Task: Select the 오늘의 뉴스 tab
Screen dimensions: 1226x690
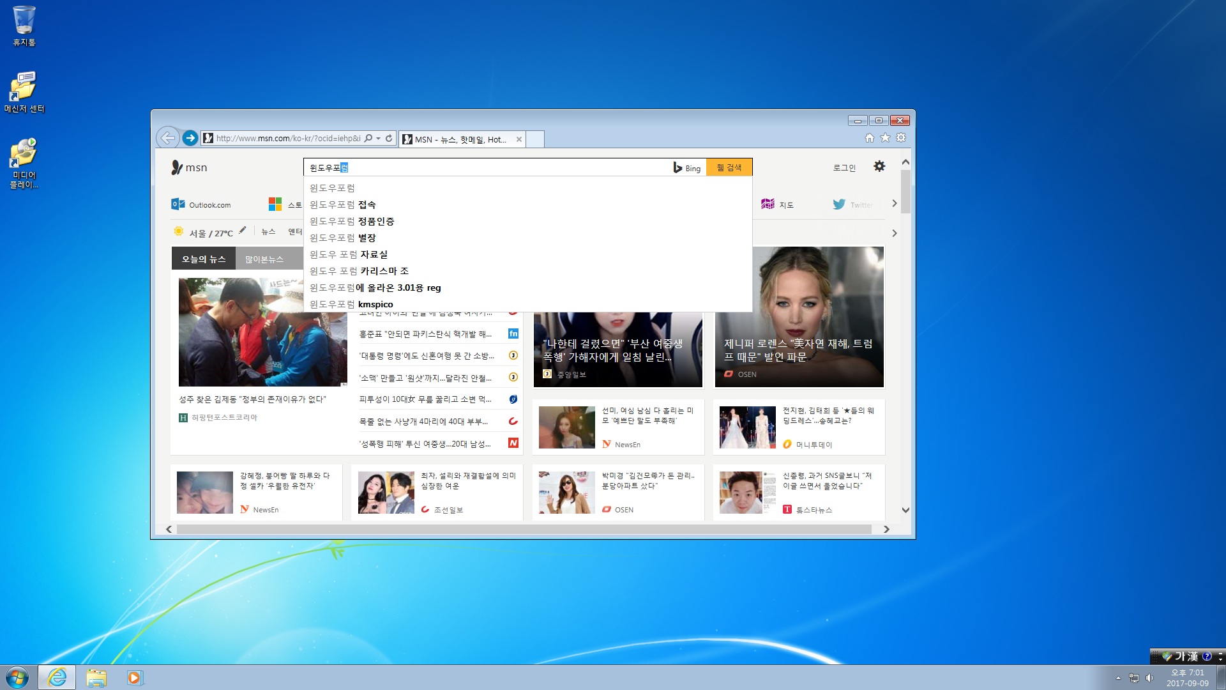Action: [x=204, y=259]
